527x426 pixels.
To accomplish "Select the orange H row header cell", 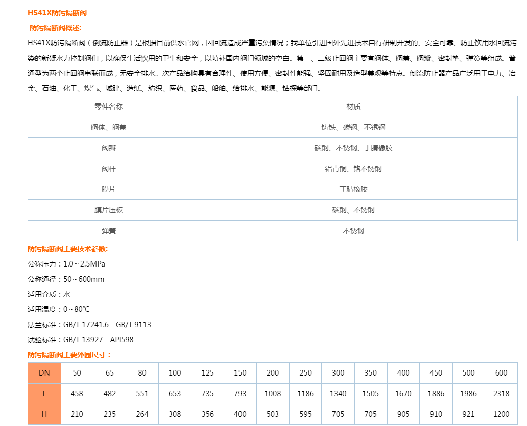I will coord(44,414).
